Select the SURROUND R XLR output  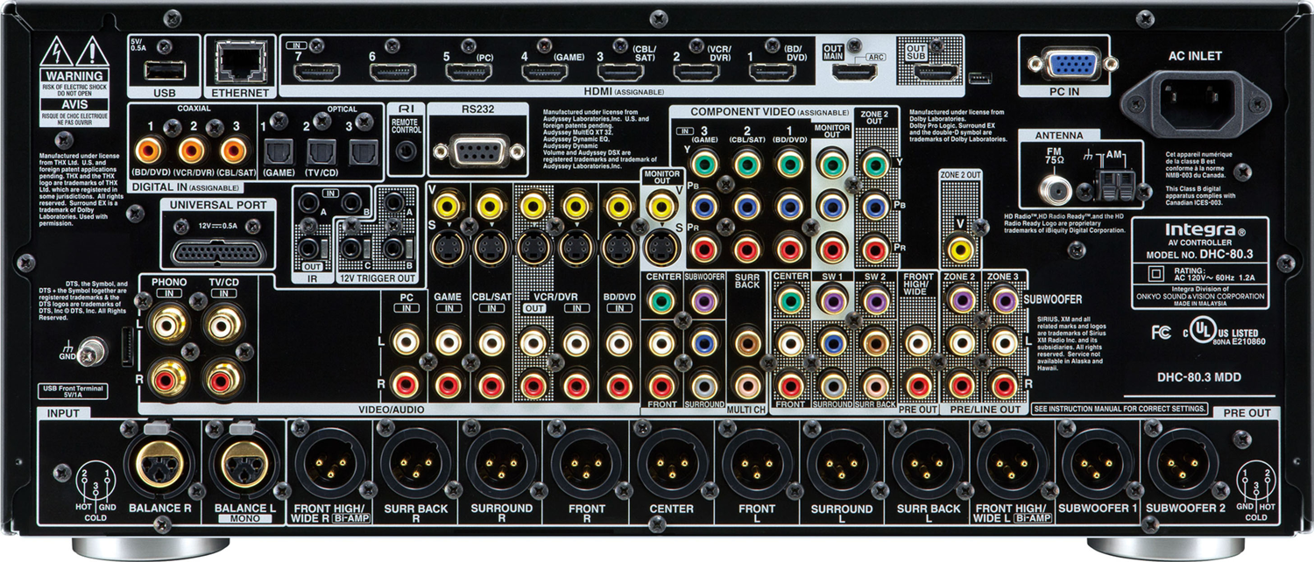[x=500, y=463]
